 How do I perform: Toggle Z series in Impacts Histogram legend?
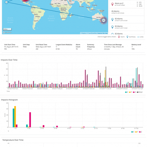click(141, 132)
